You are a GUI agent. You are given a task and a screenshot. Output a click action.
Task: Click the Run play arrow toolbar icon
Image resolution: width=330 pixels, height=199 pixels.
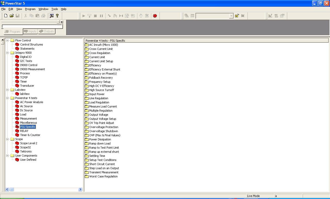click(84, 16)
